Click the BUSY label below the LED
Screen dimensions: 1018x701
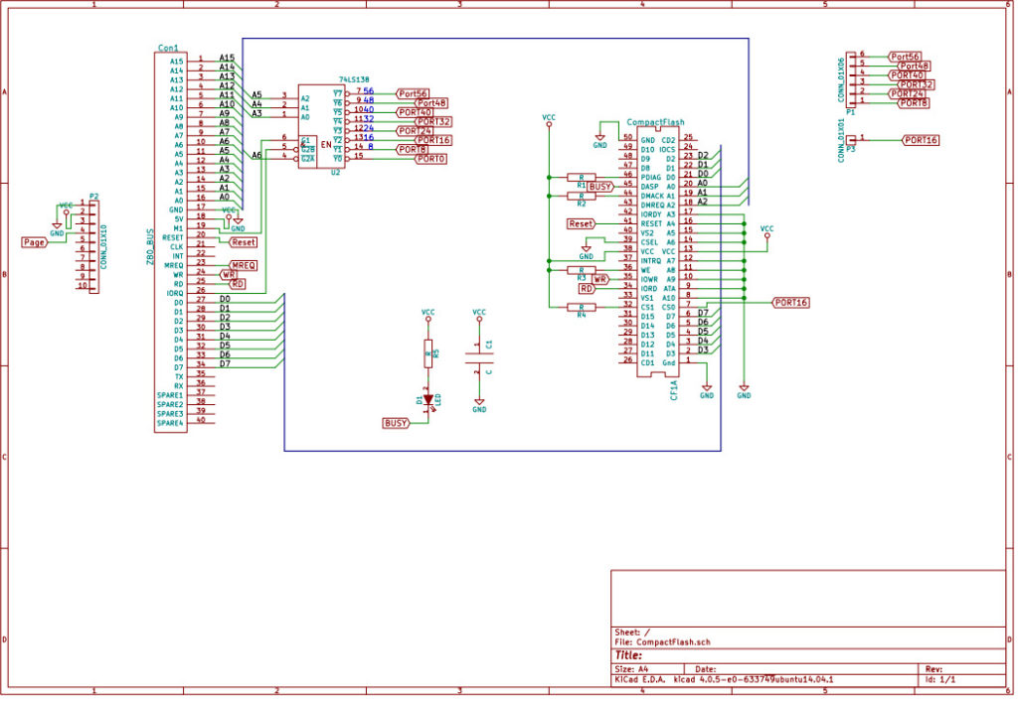tap(395, 421)
